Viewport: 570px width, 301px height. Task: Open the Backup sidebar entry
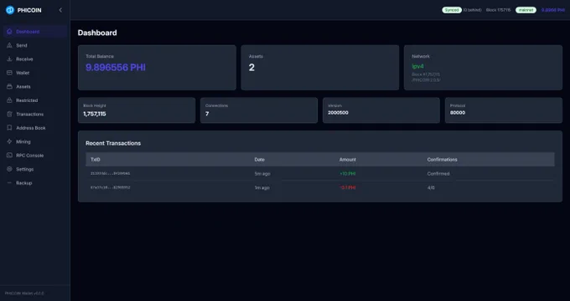point(35,183)
